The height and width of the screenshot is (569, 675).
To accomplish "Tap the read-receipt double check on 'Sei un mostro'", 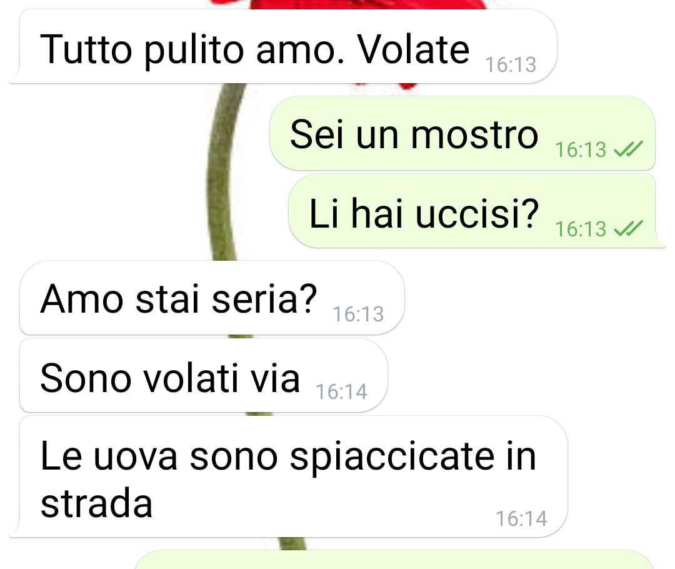I will point(628,149).
